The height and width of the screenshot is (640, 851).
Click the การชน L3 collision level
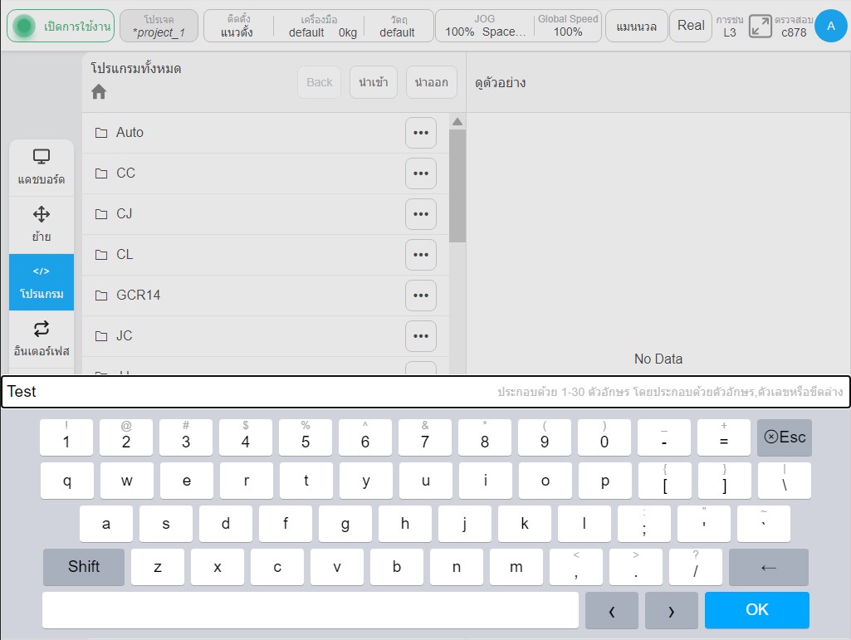(x=730, y=26)
